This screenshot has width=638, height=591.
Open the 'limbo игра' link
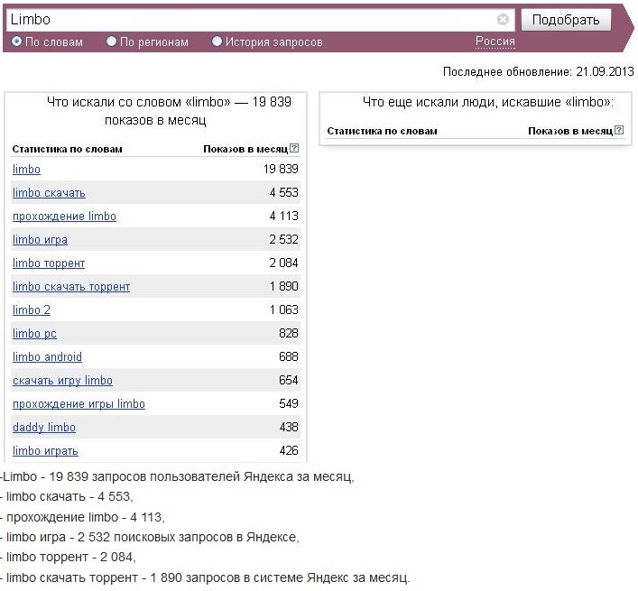tap(40, 240)
